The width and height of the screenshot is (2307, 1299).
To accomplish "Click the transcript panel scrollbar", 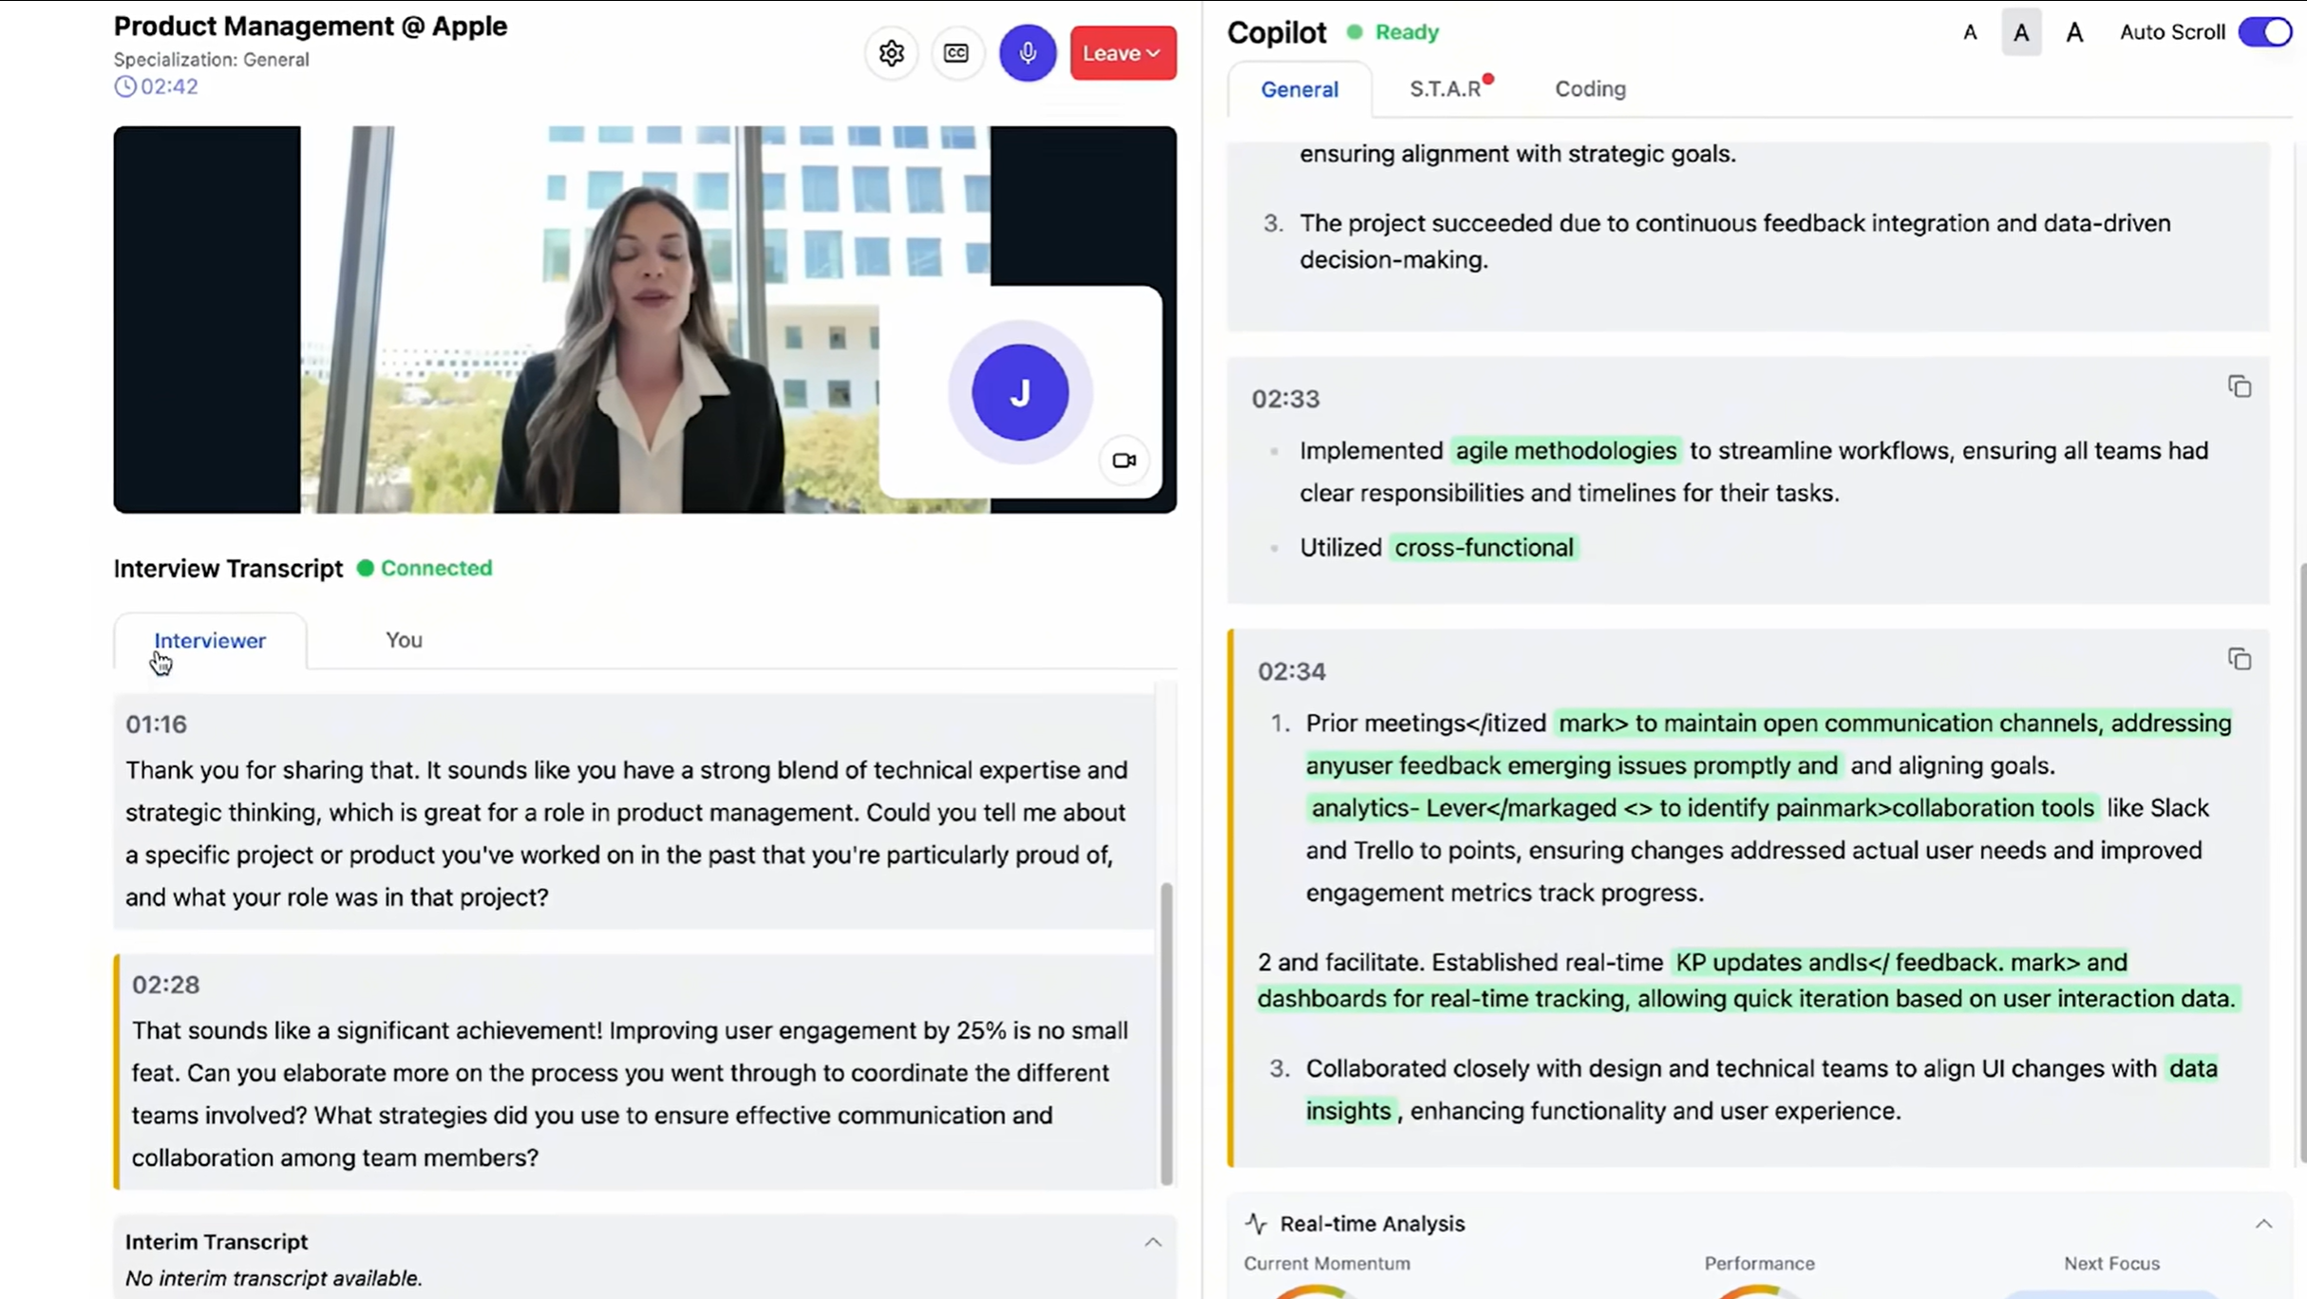I will coord(1166,1033).
